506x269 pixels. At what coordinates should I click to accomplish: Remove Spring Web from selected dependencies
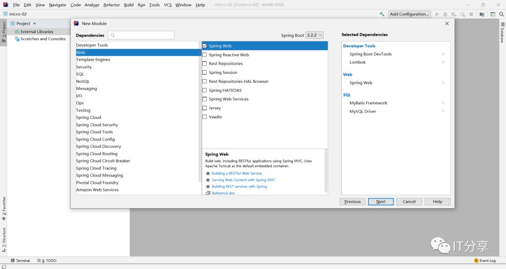point(443,83)
